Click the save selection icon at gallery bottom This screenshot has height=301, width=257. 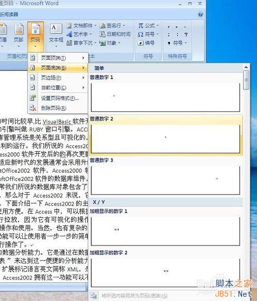click(x=94, y=295)
